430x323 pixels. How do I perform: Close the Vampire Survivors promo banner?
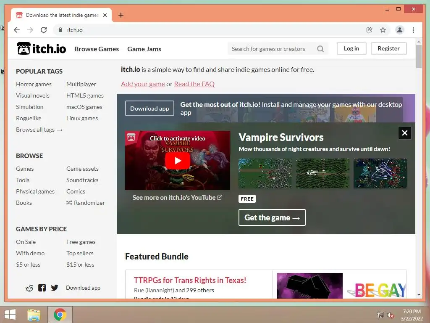[404, 133]
